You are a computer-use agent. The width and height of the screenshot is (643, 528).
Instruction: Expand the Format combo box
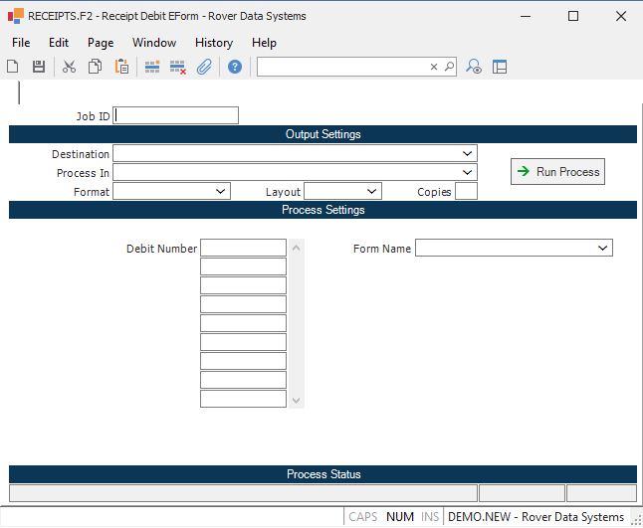pyautogui.click(x=220, y=191)
